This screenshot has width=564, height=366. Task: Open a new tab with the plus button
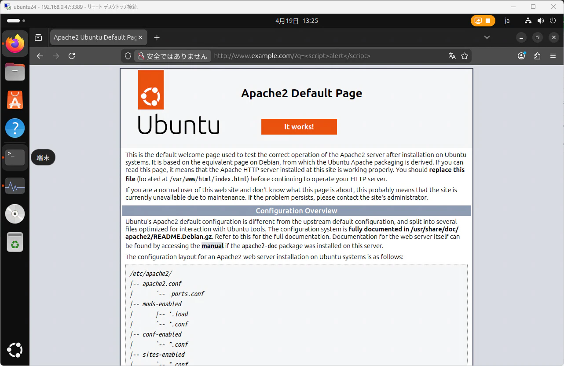click(x=157, y=37)
